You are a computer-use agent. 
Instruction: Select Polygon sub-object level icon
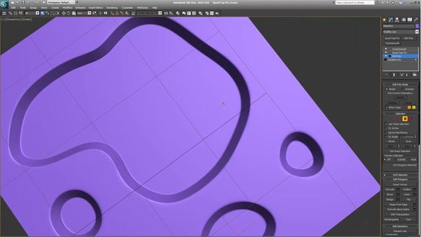click(405, 118)
